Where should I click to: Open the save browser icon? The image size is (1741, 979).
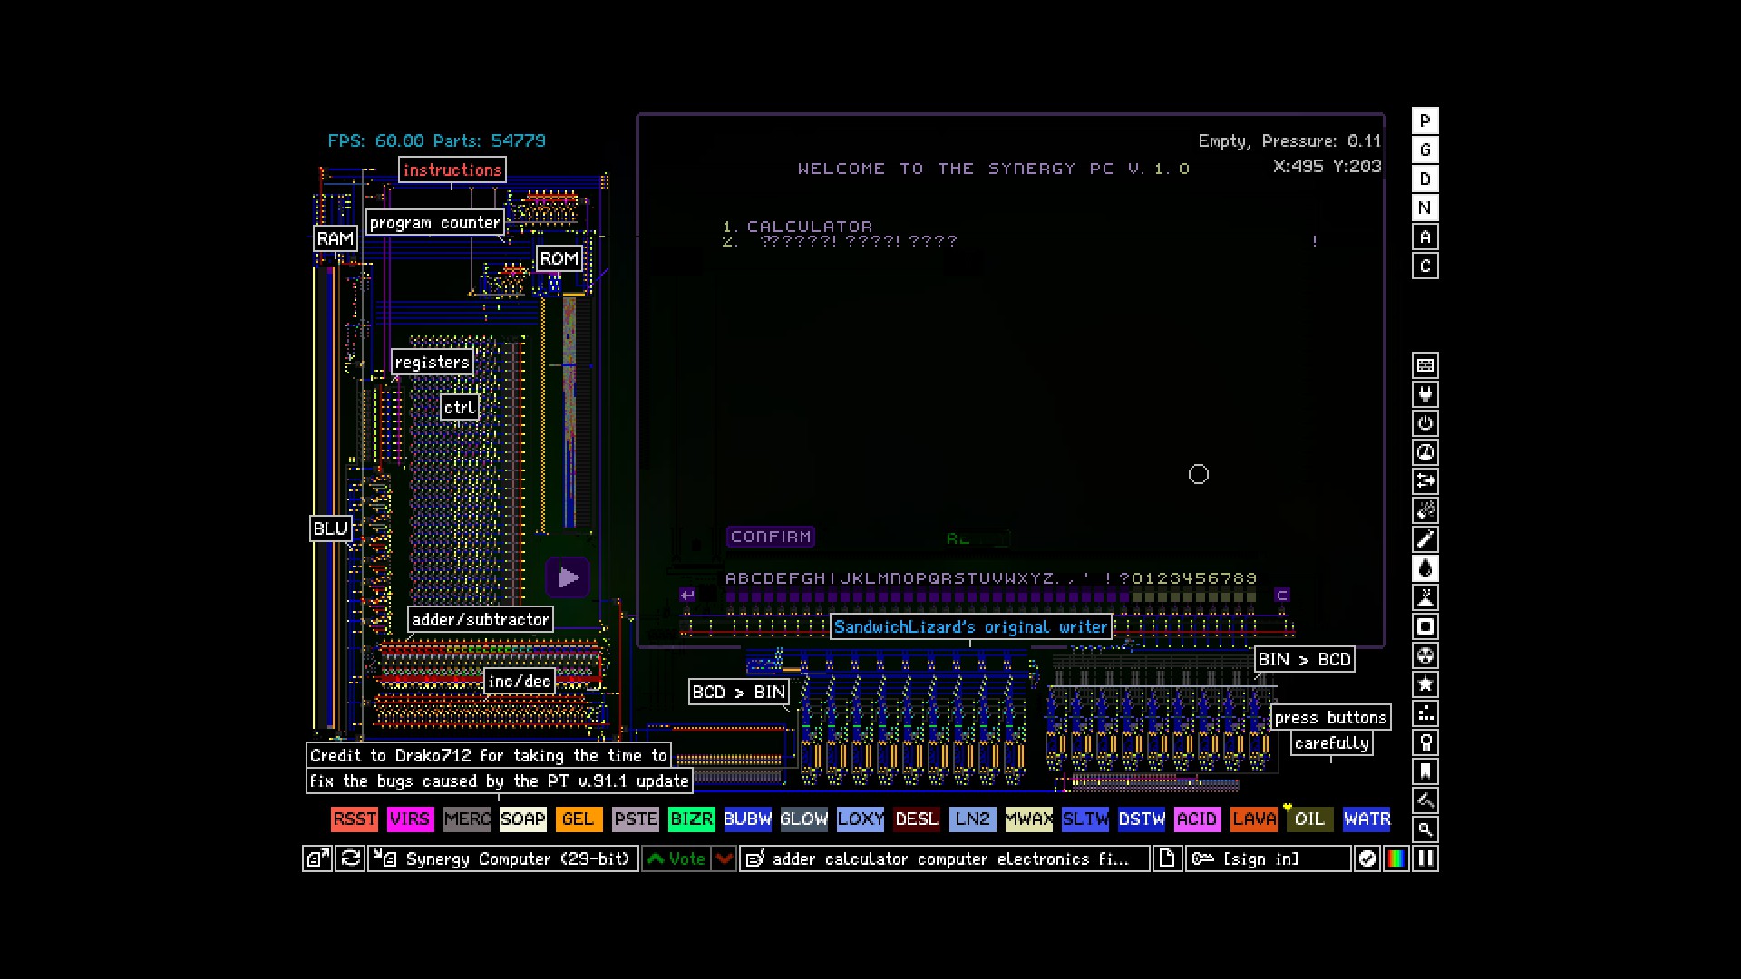[x=316, y=858]
